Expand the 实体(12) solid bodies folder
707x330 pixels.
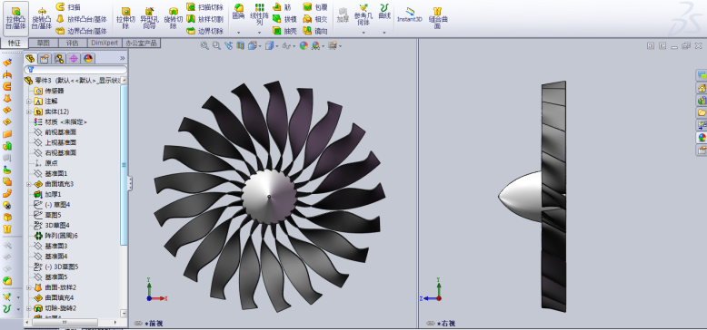pos(29,112)
